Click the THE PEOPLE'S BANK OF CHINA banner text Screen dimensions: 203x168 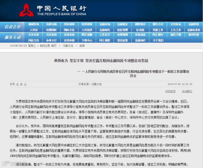tap(62, 14)
